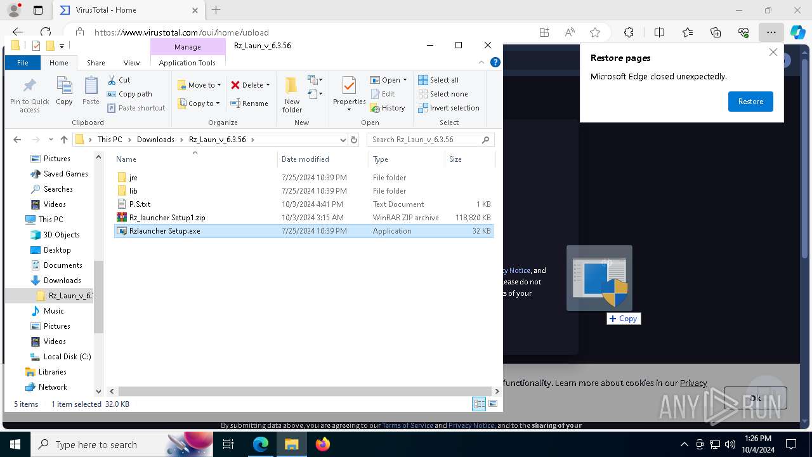Open the Application Tools tab
The height and width of the screenshot is (457, 812).
click(187, 62)
